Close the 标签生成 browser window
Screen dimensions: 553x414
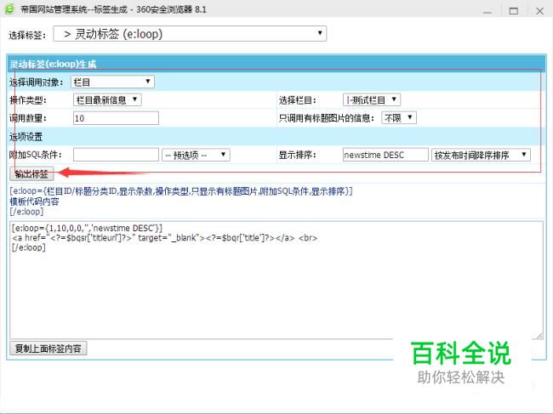coord(539,11)
